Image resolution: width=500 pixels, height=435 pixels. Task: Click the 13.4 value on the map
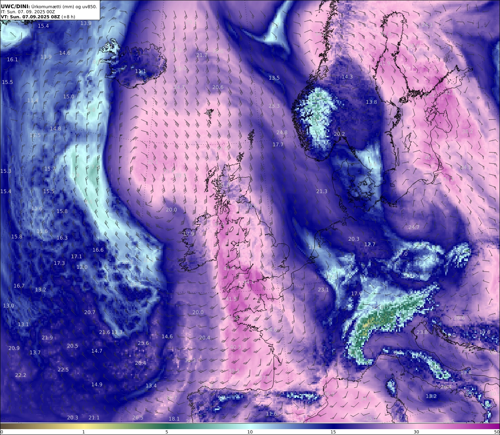click(151, 385)
